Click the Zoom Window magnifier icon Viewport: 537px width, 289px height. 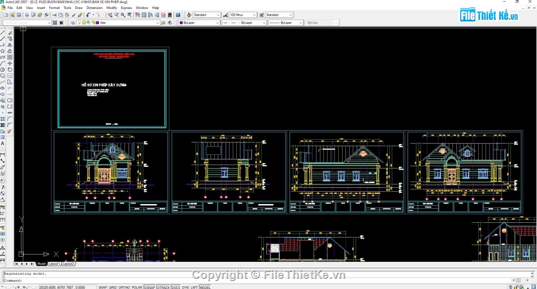click(x=123, y=15)
